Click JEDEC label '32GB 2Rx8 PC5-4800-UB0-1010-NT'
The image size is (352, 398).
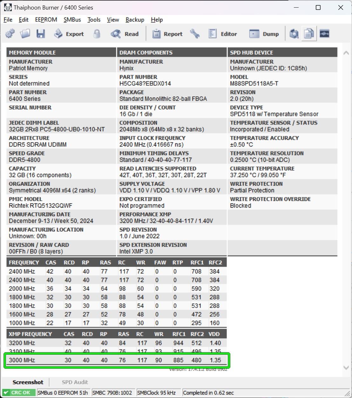57,129
